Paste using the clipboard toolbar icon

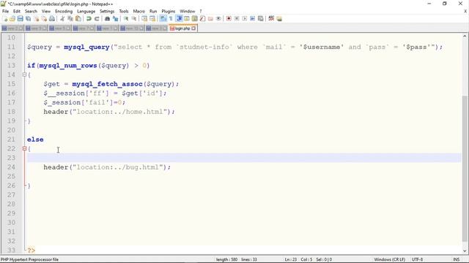[x=78, y=18]
